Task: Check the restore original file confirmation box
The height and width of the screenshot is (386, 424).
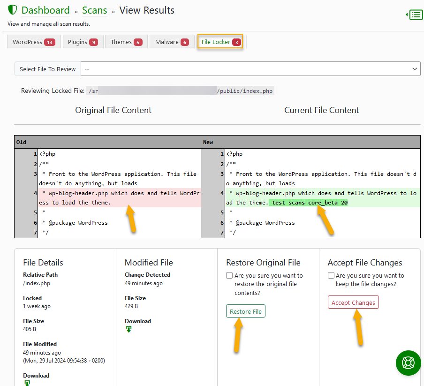Action: click(x=229, y=275)
